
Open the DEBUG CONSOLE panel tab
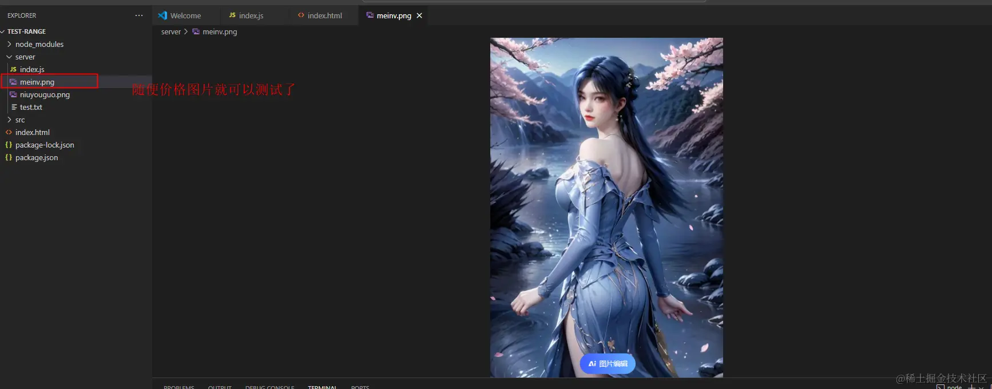(x=269, y=387)
